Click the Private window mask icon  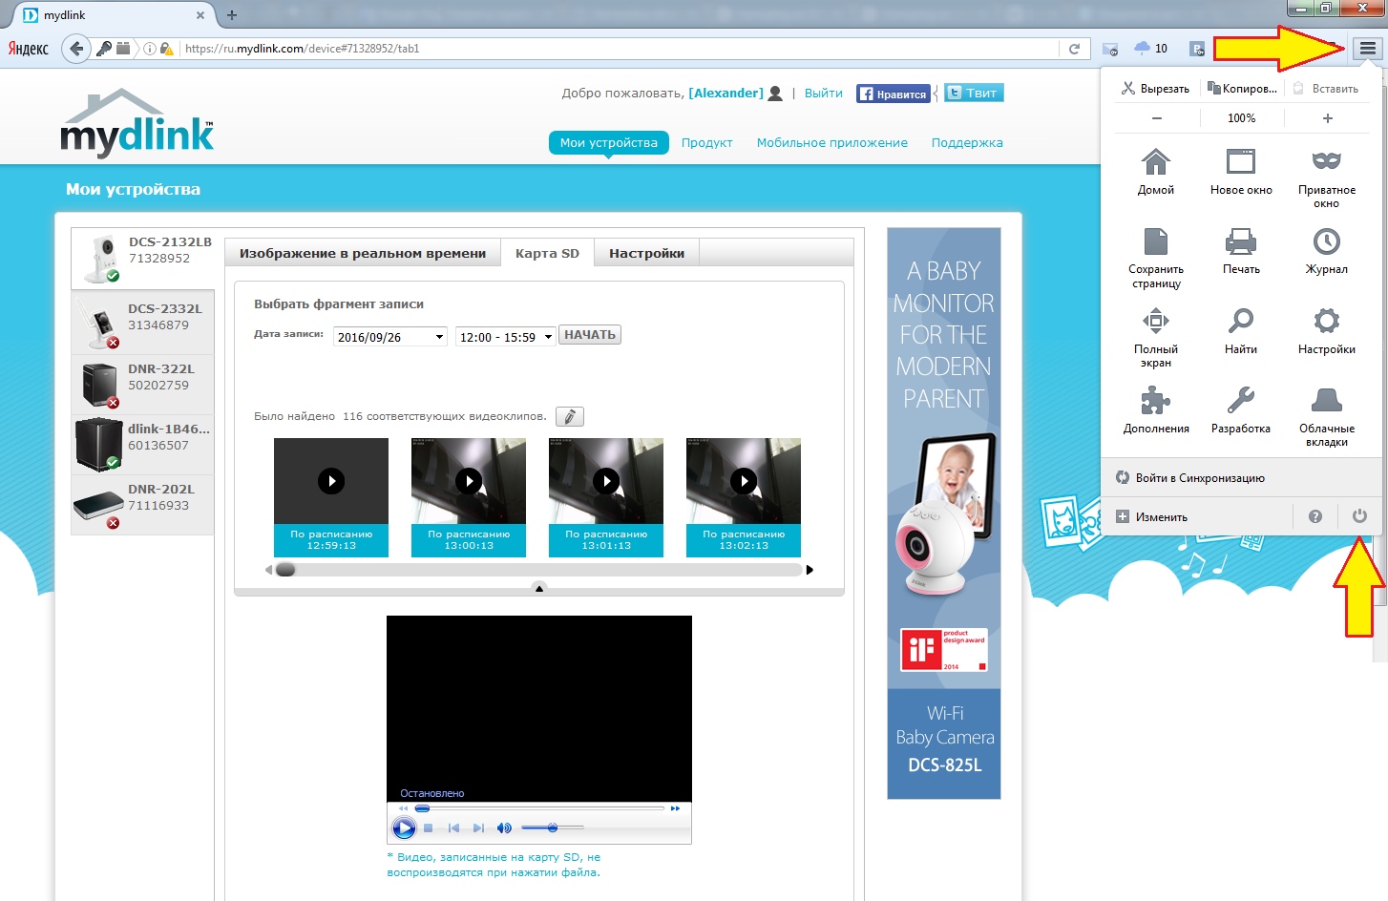[x=1326, y=161]
